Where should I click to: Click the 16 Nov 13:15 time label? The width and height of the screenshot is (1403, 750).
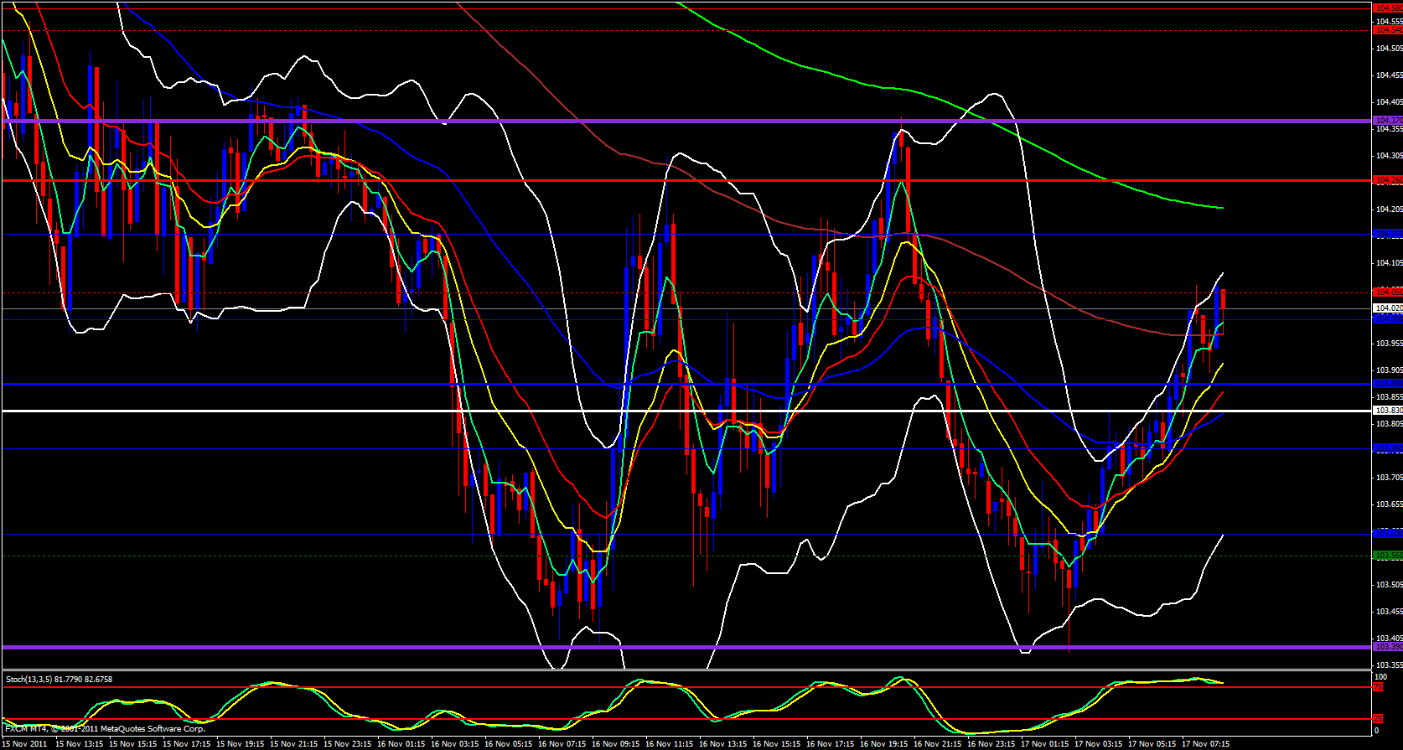pos(721,743)
